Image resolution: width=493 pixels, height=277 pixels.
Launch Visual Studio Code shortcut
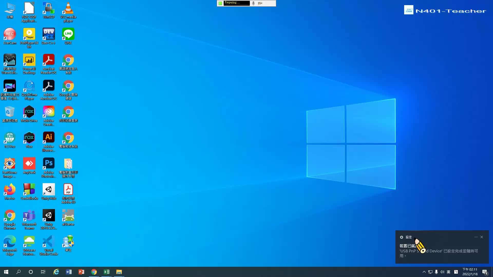pos(49,245)
